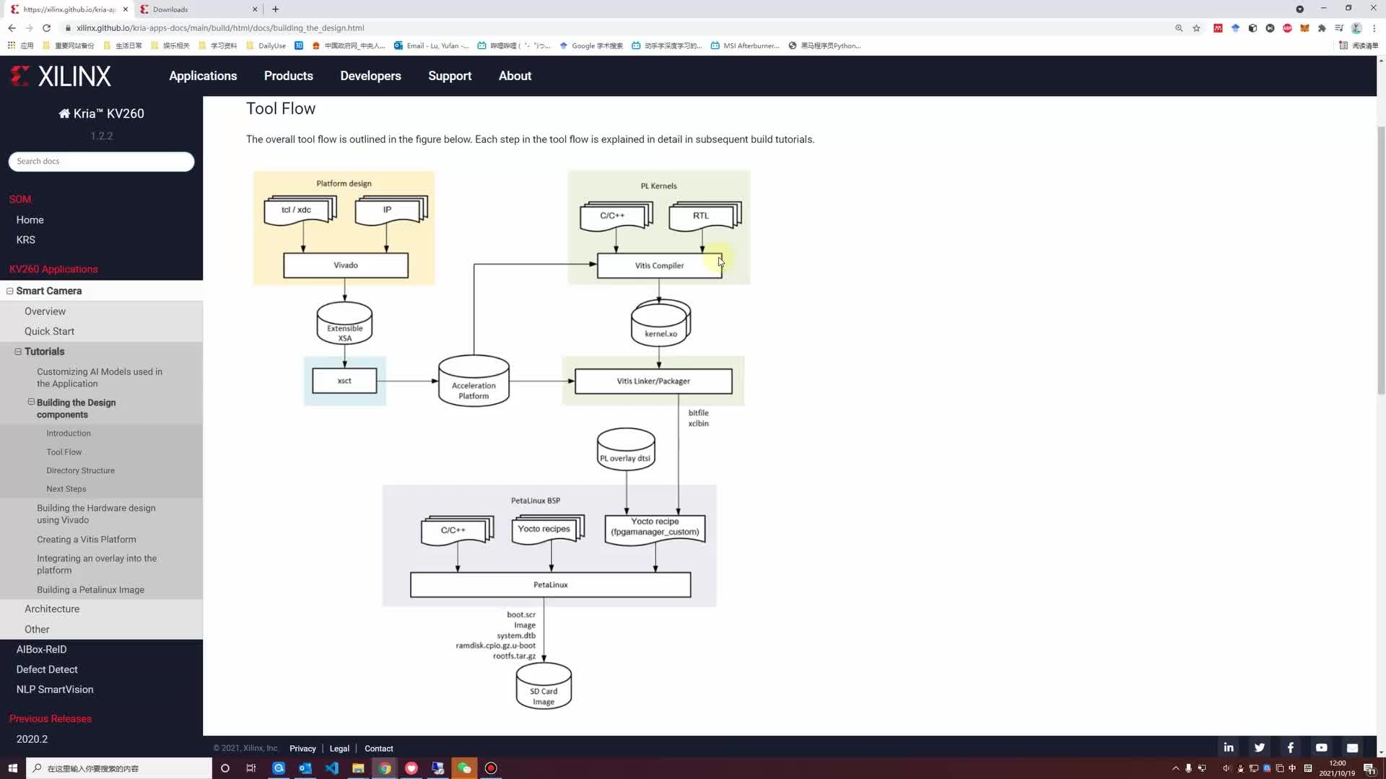Jump to Next Steps section
Screen dimensions: 1386x779
coord(66,489)
